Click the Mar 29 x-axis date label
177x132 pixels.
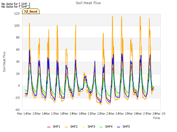point(160,114)
